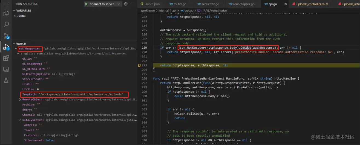Image resolution: width=360 pixels, height=145 pixels.
Task: Switch to accelerate.go tab
Action: pos(208,4)
